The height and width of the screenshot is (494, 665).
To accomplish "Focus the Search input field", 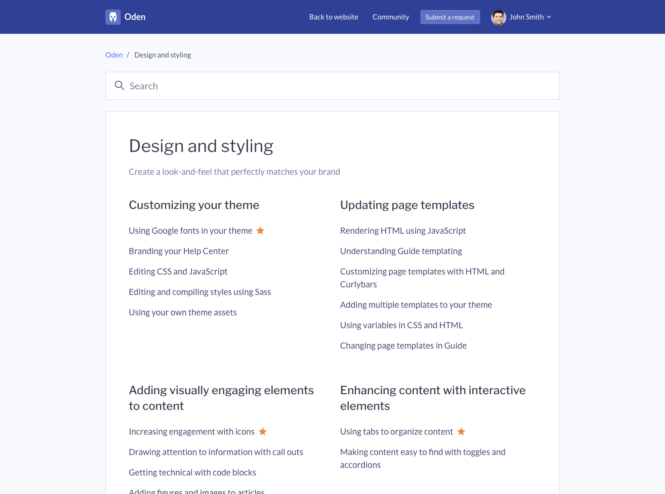I will pos(332,86).
